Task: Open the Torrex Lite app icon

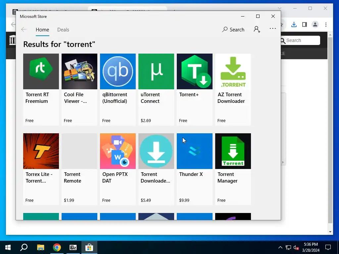Action: (x=41, y=151)
